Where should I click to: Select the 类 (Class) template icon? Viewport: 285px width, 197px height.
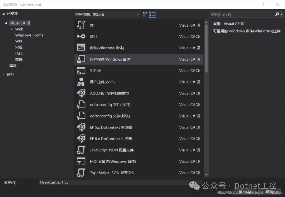click(x=81, y=25)
